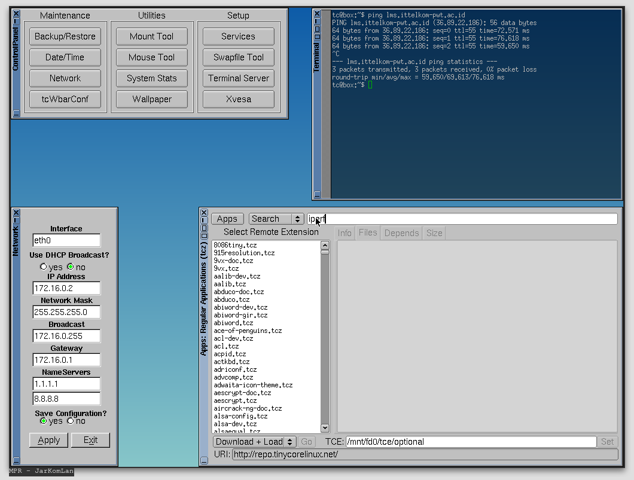Click the extension list scrollbar down arrow

[325, 427]
